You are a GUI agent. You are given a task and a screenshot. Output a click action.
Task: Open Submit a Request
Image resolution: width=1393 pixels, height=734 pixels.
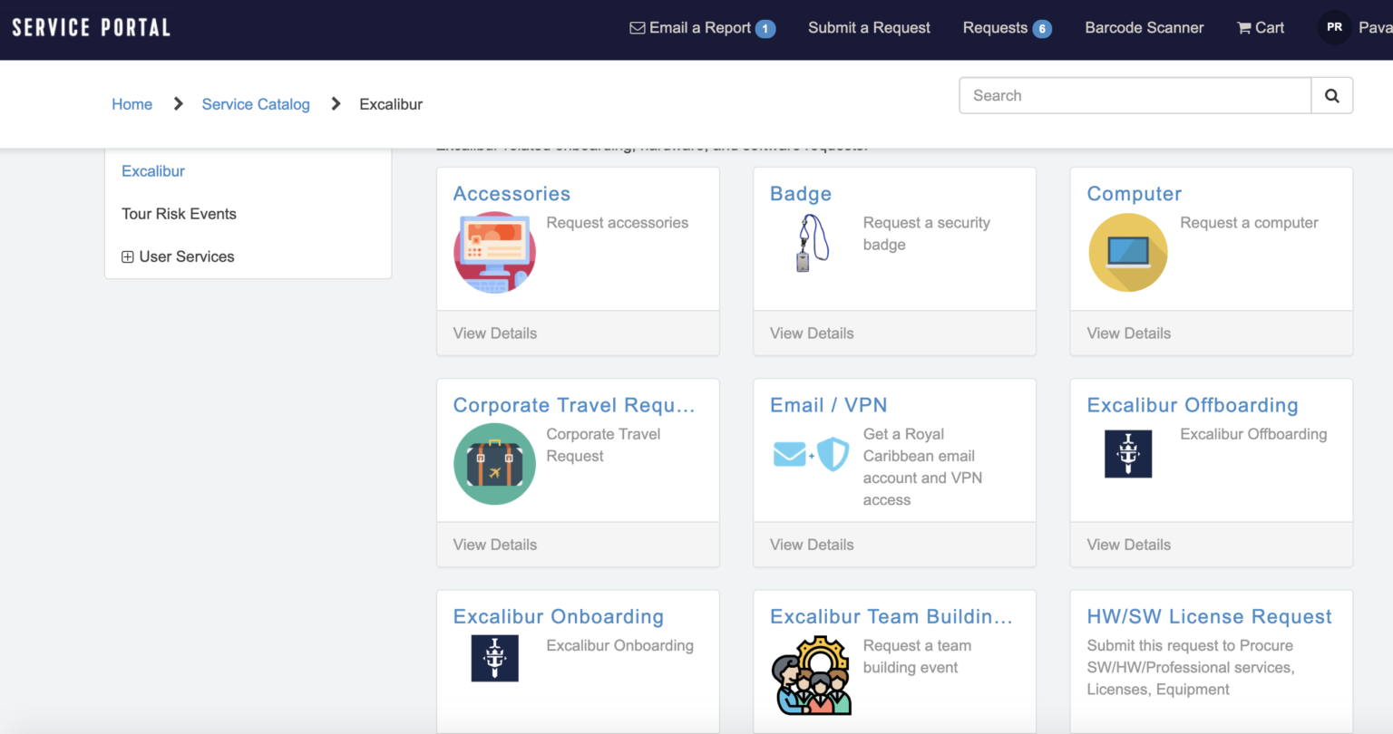pyautogui.click(x=868, y=28)
